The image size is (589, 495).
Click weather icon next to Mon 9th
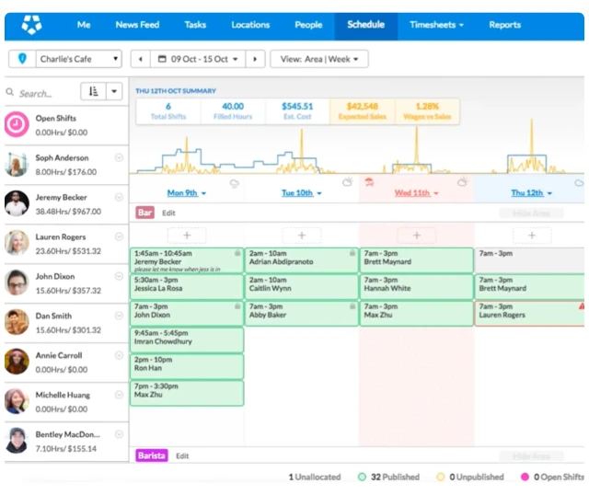[x=234, y=183]
